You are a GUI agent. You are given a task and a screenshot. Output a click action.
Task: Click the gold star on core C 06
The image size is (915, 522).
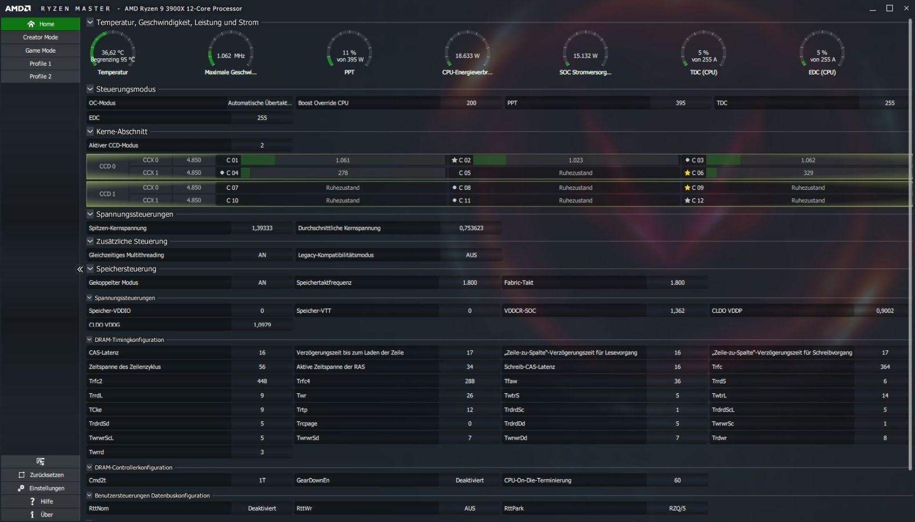point(687,173)
